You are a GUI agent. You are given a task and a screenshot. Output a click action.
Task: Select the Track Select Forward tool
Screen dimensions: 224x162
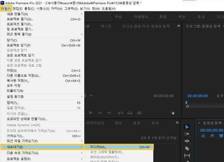coord(187,134)
